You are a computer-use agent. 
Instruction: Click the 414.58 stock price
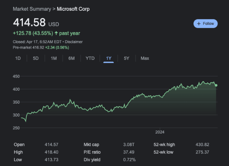click(x=29, y=23)
